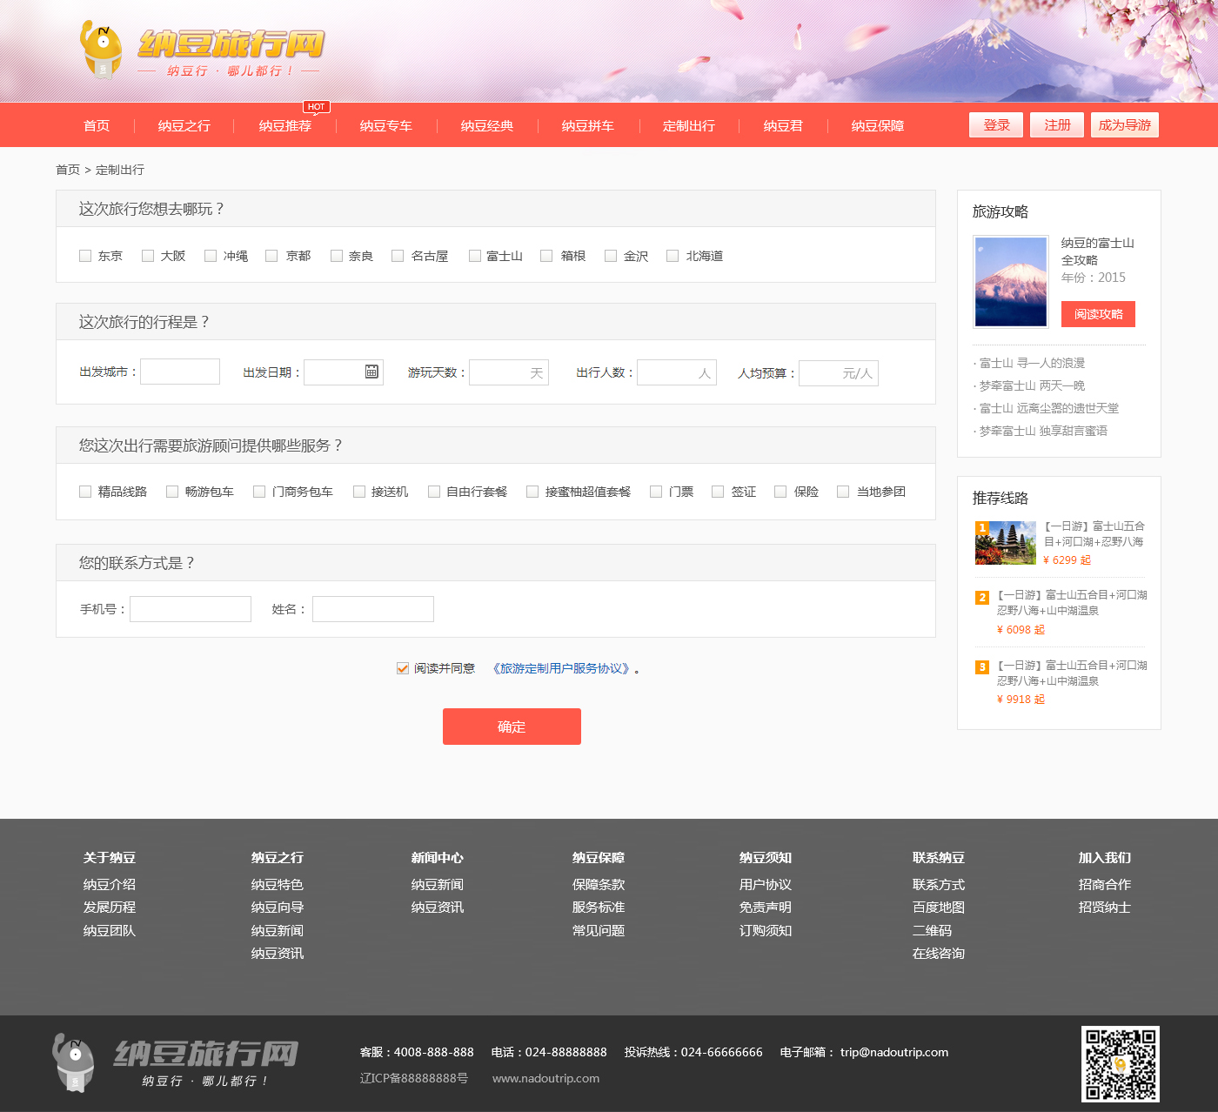Click the mascot logo in footer bar
1218x1112 pixels.
[74, 1062]
